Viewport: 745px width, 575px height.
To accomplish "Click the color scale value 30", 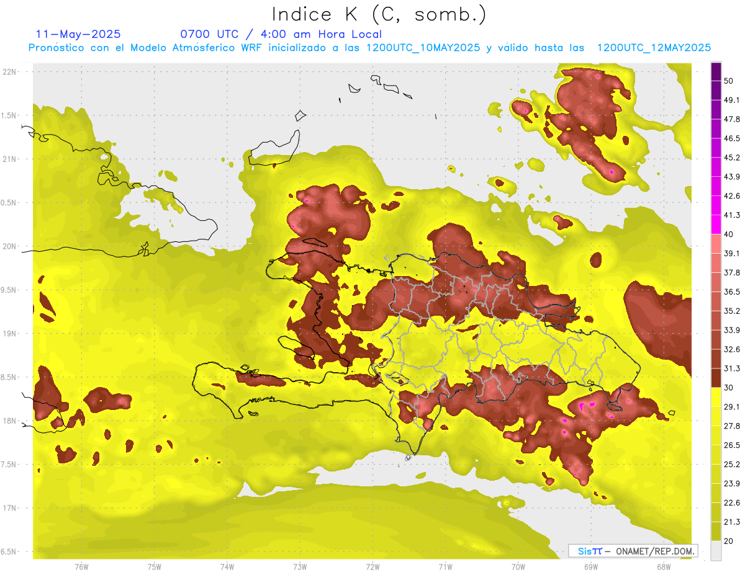I will coord(729,388).
